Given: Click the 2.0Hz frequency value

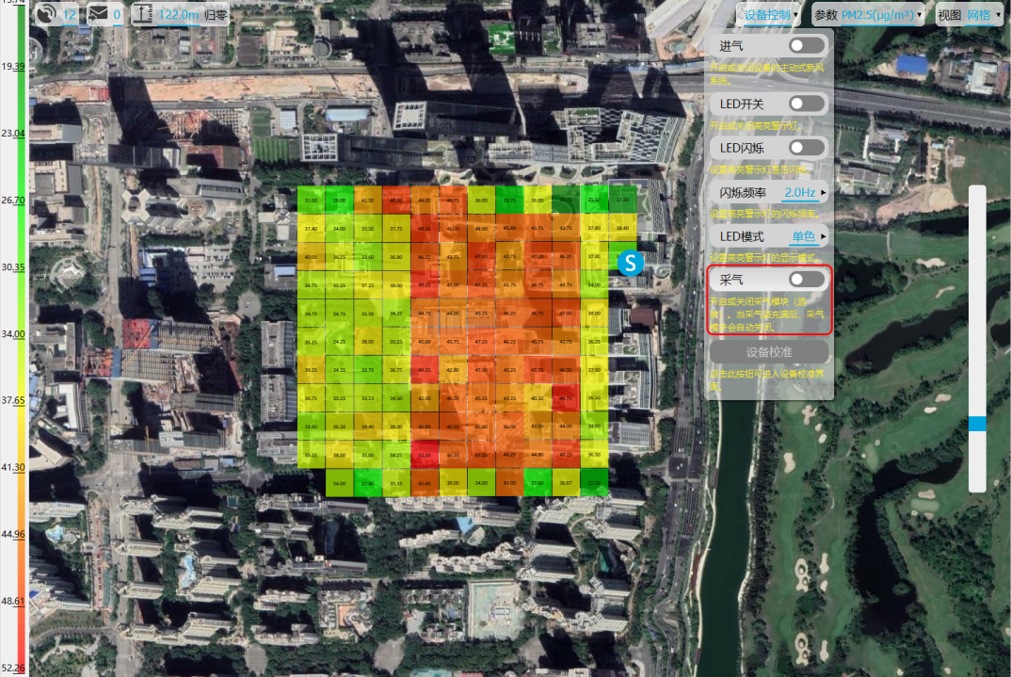Looking at the screenshot, I should [x=799, y=192].
